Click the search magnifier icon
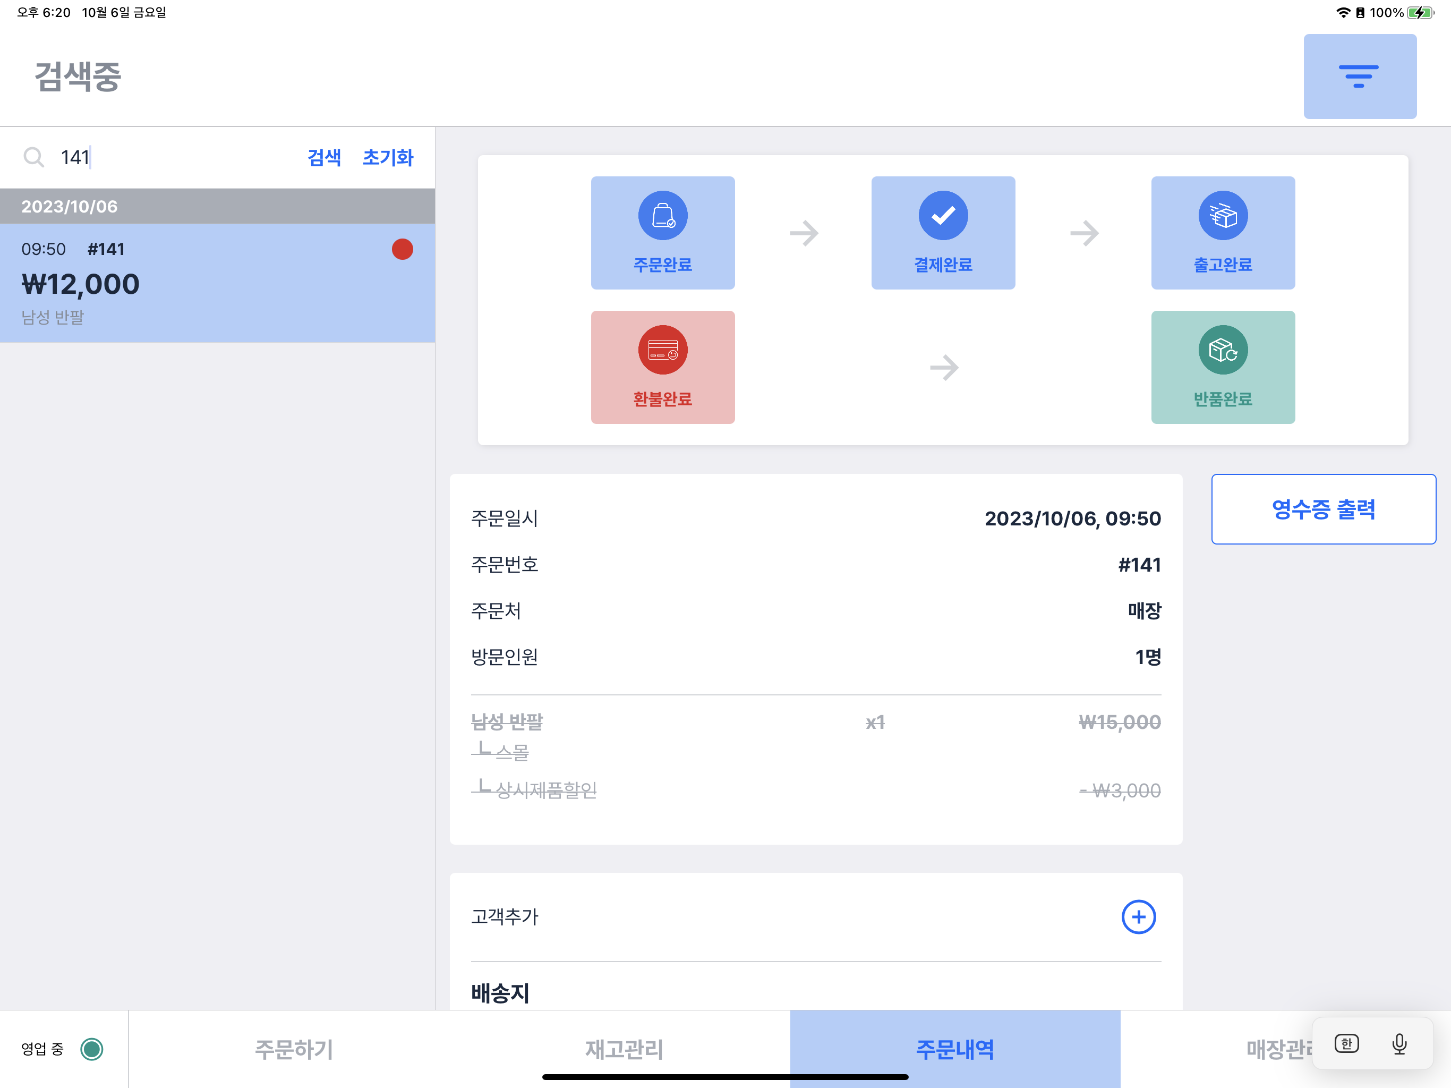The width and height of the screenshot is (1451, 1088). point(33,157)
